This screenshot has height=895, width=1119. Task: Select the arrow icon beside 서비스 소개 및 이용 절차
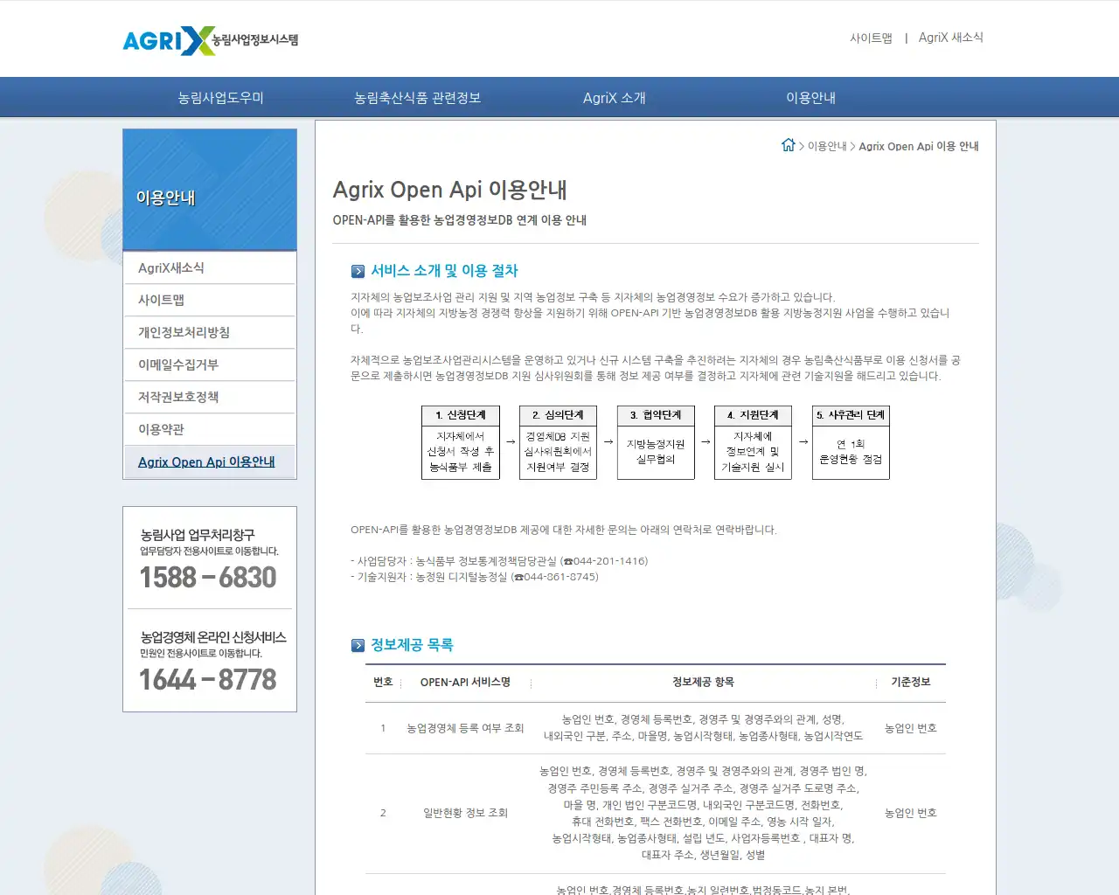(x=358, y=270)
